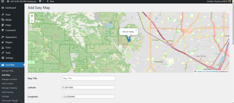Open the comments bubble icon in admin bar
The width and height of the screenshot is (234, 103).
[x=40, y=1]
